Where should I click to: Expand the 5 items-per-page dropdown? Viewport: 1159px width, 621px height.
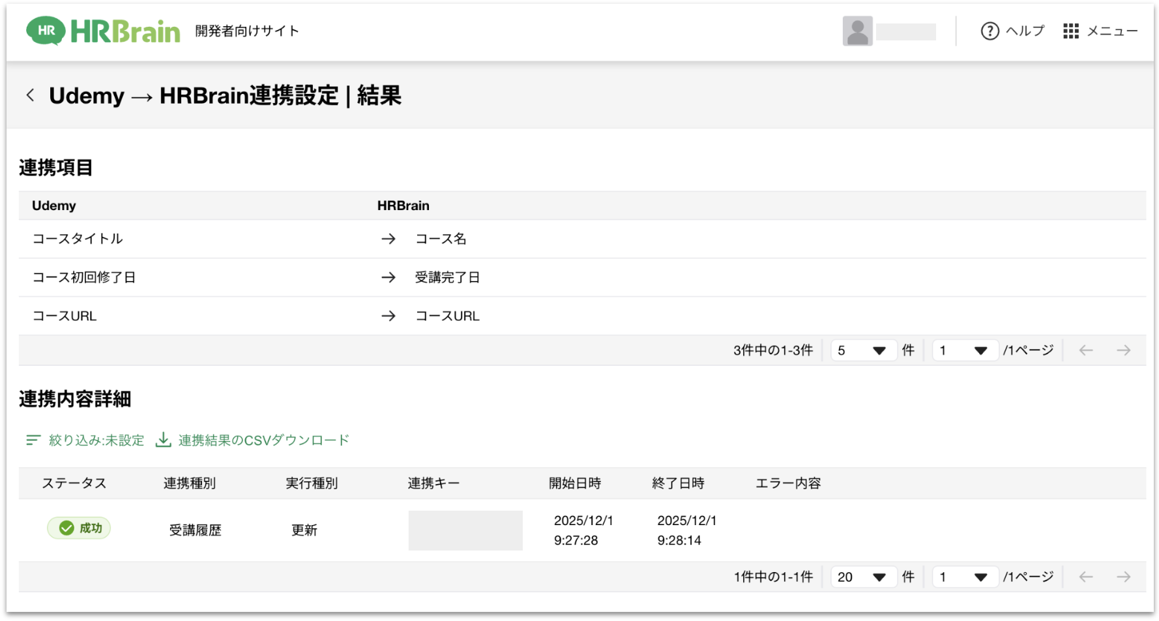862,350
